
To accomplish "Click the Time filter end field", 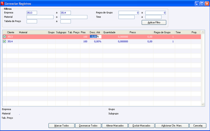I will 153,17.
